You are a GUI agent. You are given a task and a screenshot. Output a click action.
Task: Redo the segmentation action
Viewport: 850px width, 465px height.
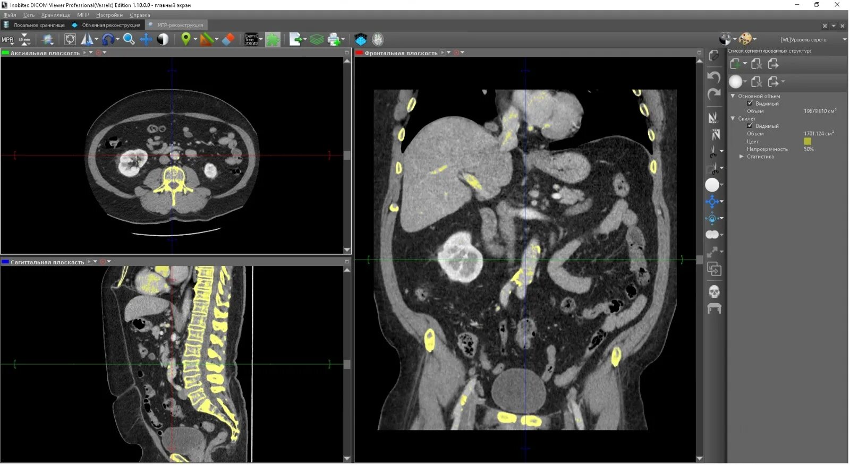click(713, 94)
